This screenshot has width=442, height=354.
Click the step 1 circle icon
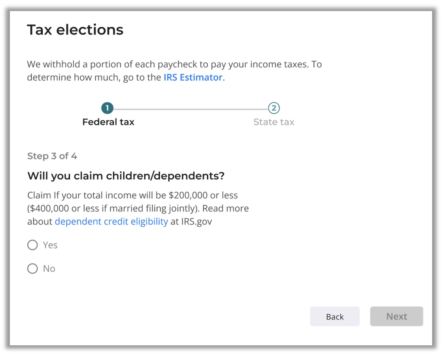[107, 108]
